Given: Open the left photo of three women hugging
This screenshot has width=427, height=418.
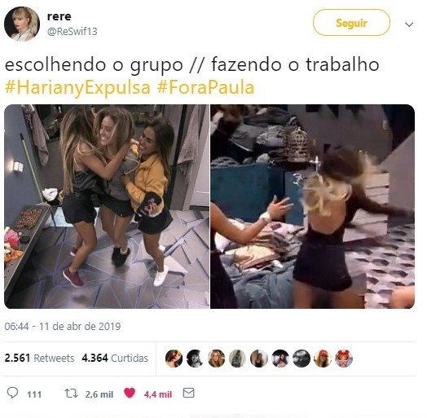Looking at the screenshot, I should pos(107,206).
